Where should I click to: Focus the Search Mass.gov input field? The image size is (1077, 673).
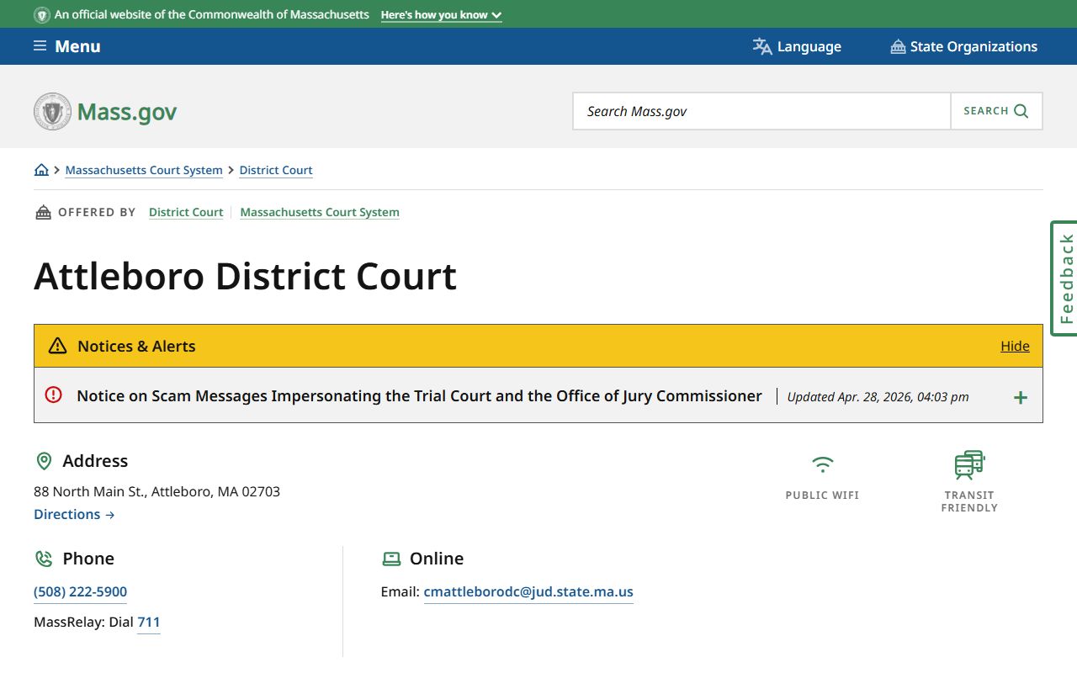tap(761, 111)
